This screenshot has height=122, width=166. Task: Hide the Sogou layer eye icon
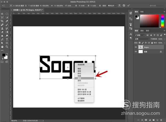point(136,47)
